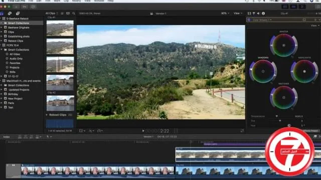
Task: Click Save Effects Preset button
Action: coord(311,131)
